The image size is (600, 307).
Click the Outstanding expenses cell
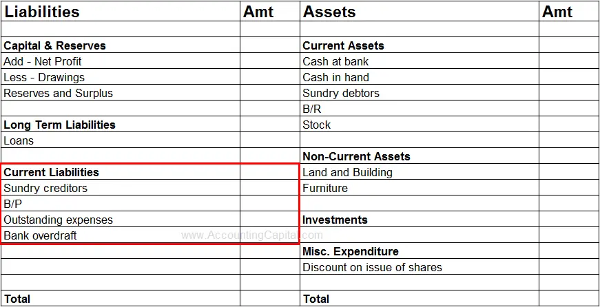coord(58,220)
